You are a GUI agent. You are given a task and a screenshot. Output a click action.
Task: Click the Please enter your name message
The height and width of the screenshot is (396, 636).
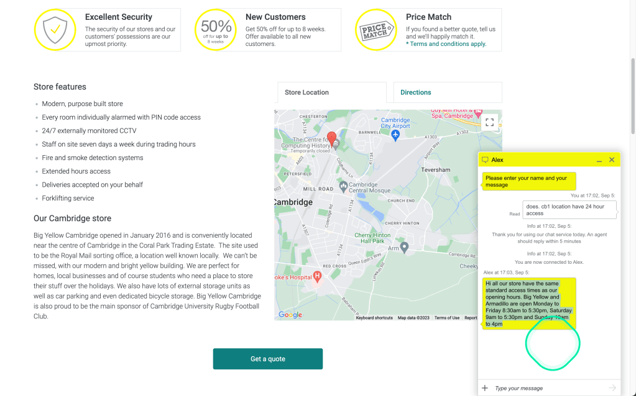point(529,181)
